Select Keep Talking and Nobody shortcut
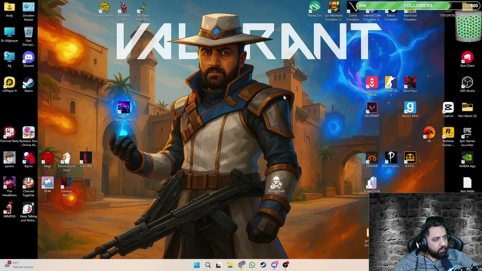This screenshot has width=482, height=271. 29,212
